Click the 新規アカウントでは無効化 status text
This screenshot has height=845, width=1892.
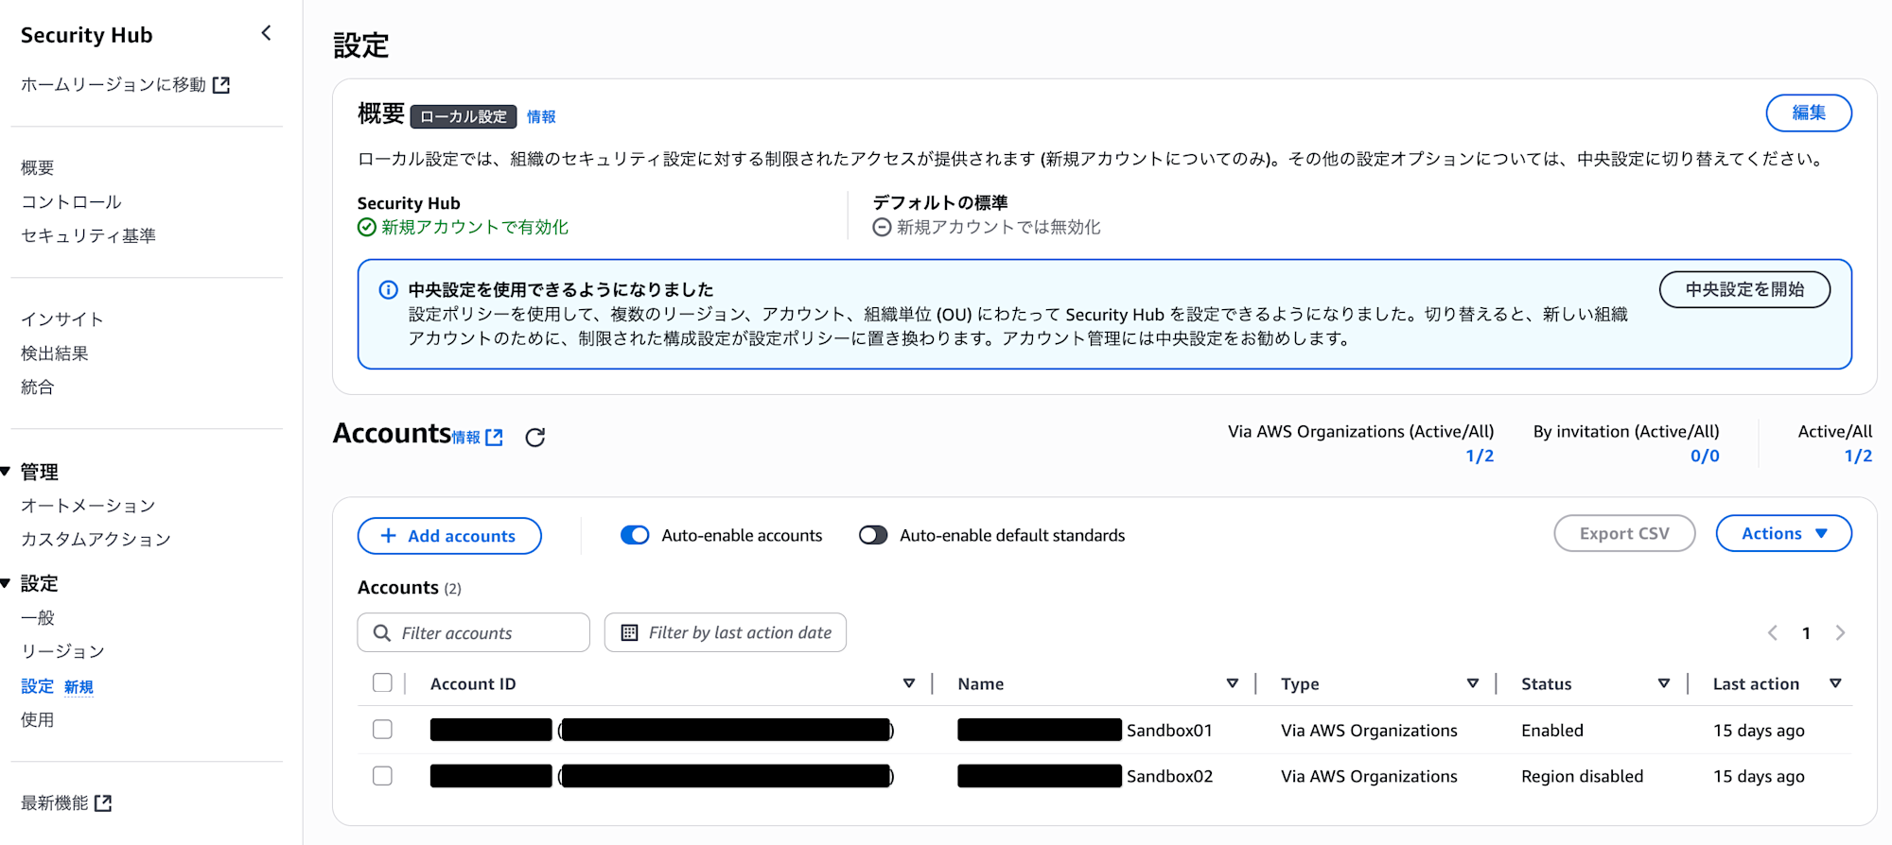point(998,228)
